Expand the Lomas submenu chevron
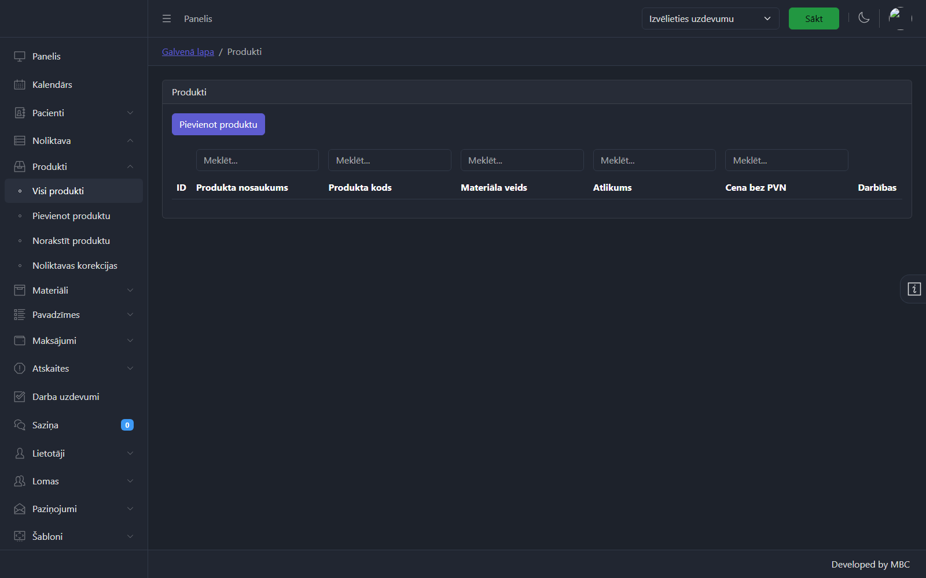This screenshot has width=926, height=578. click(x=130, y=481)
